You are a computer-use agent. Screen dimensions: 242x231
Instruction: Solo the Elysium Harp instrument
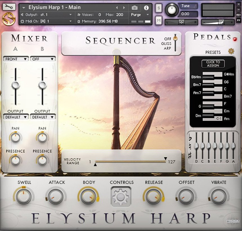coord(158,8)
